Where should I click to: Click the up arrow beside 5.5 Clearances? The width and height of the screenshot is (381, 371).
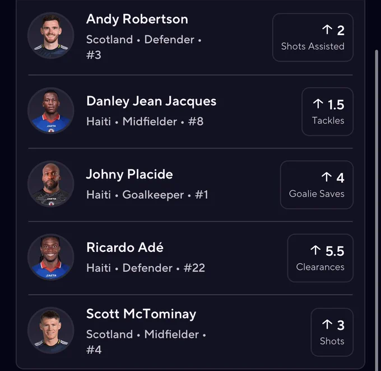click(x=315, y=250)
